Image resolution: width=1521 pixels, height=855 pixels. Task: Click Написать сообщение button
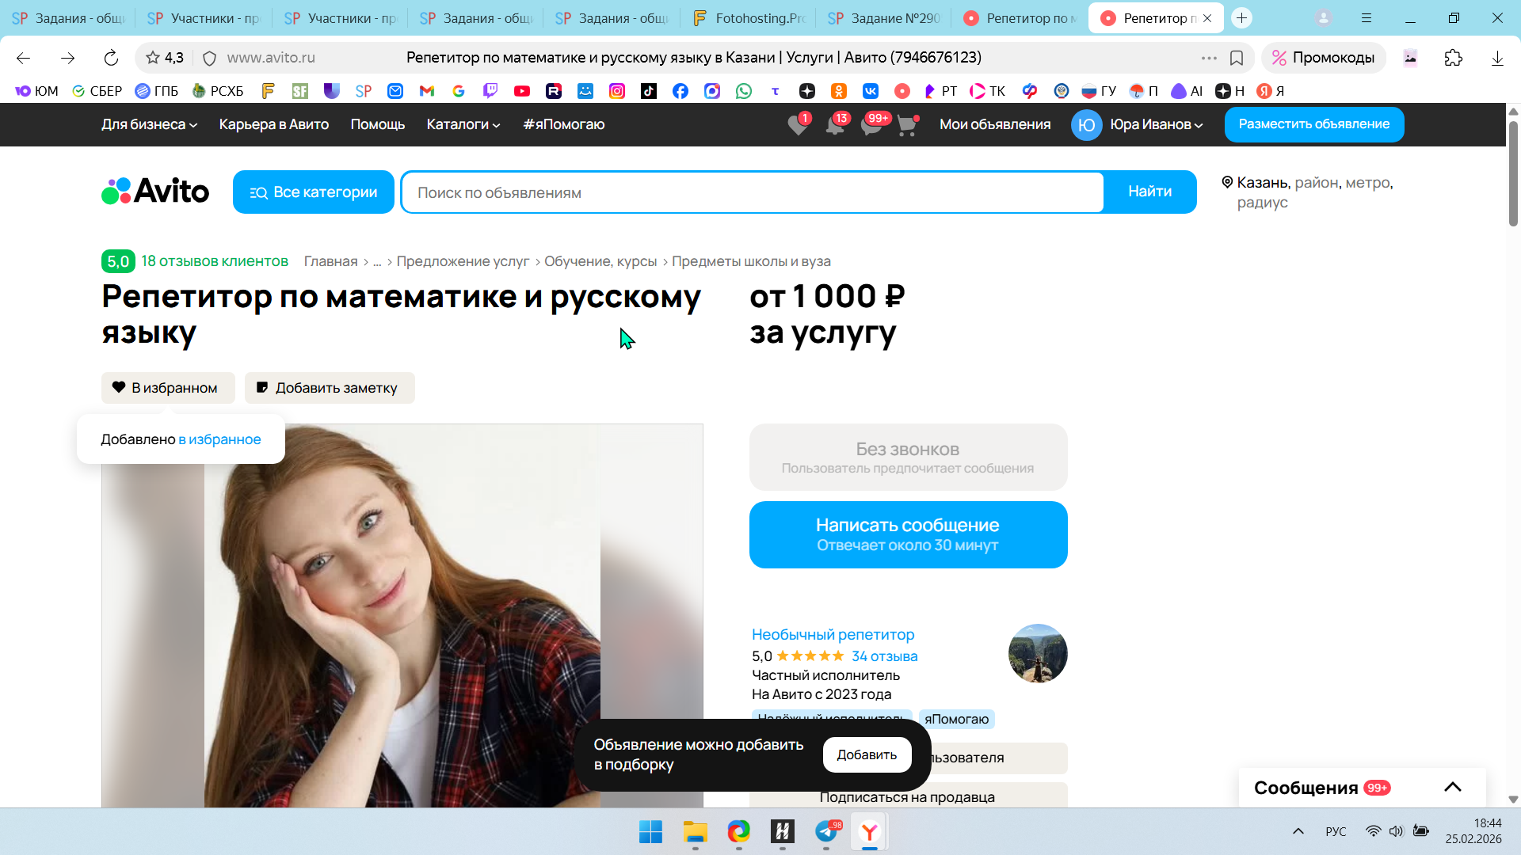pyautogui.click(x=908, y=534)
